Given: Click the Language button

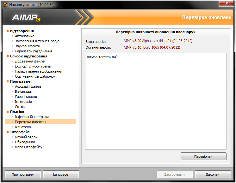Looking at the screenshot, I should (61, 174).
